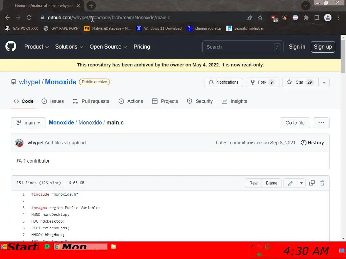Click the delete file trash icon

click(322, 183)
